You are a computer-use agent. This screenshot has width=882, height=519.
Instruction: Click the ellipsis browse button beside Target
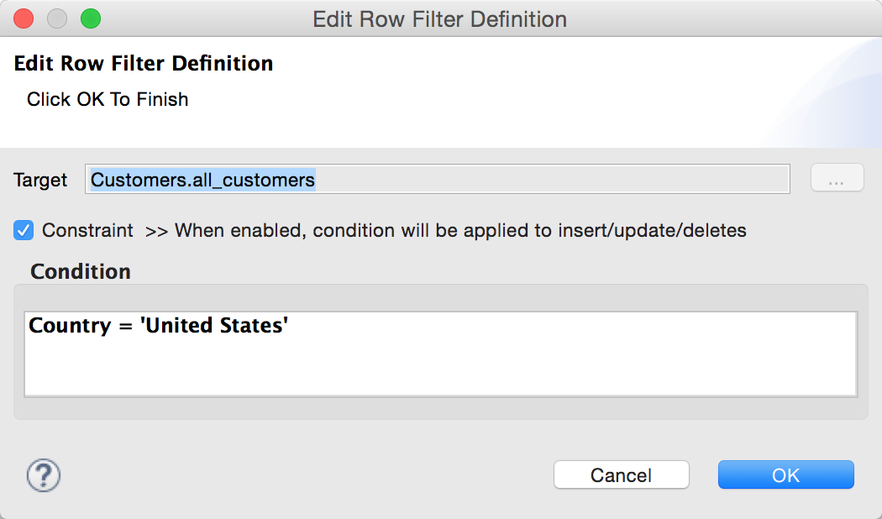click(x=837, y=177)
